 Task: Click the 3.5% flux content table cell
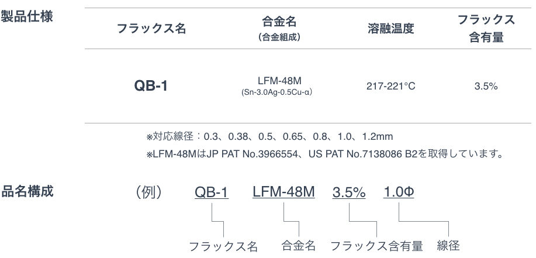486,86
